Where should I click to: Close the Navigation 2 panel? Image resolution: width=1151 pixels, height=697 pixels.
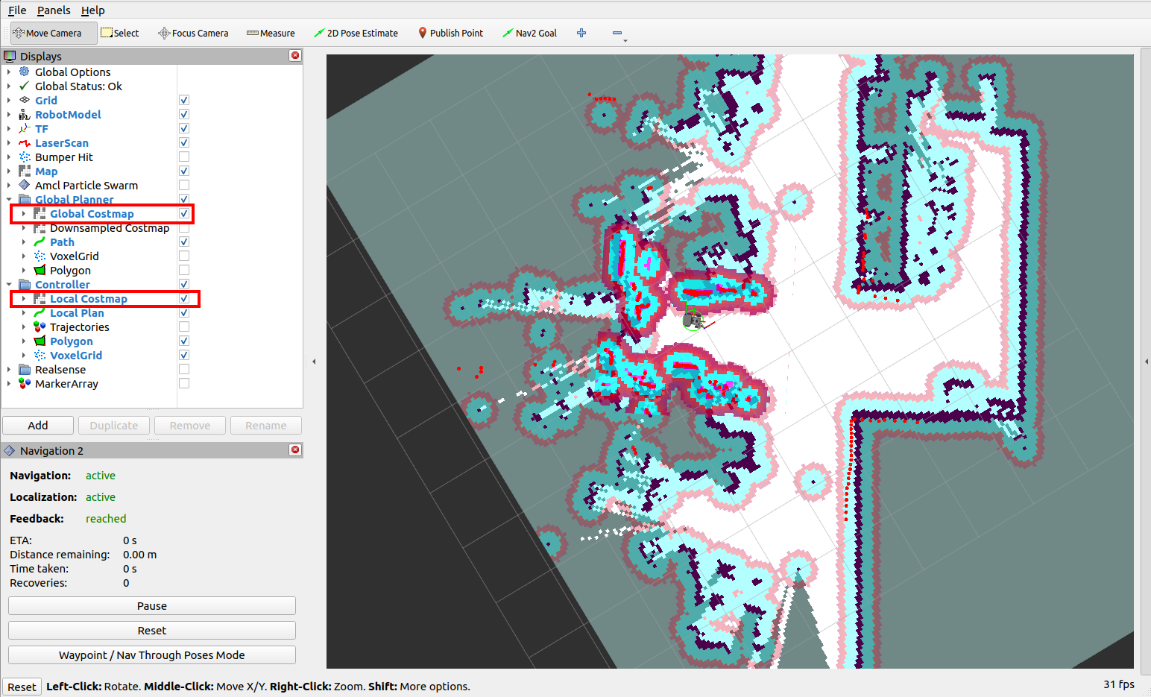[x=295, y=450]
